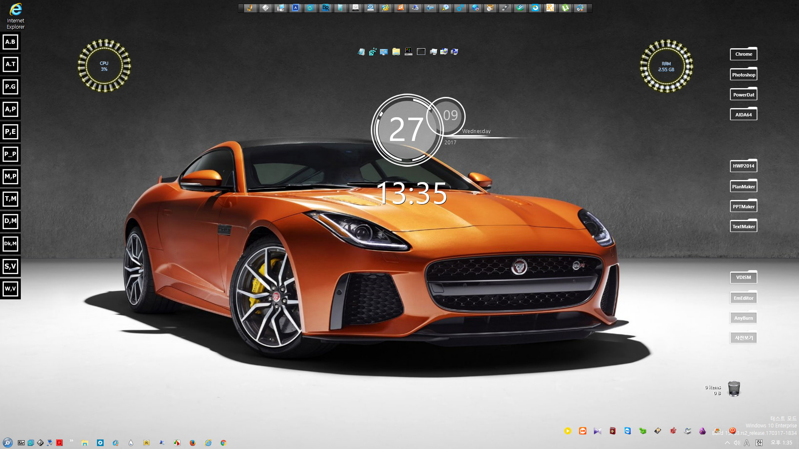
Task: Open the P,E launcher tile
Action: coord(10,132)
